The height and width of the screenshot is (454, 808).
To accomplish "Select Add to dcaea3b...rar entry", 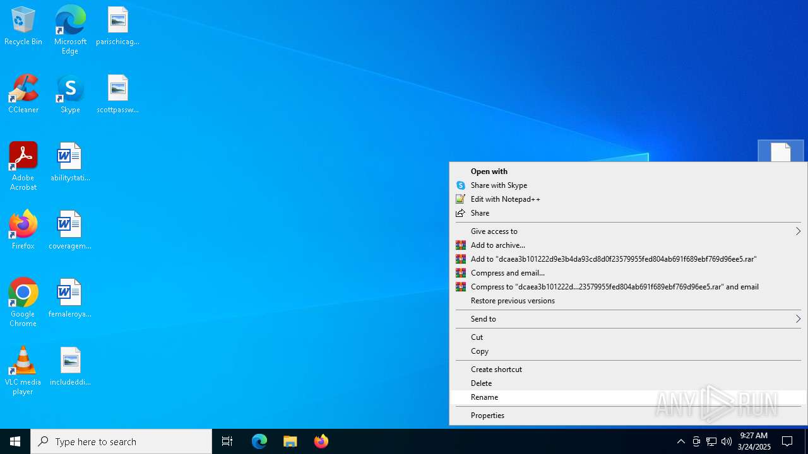I will pos(628,259).
